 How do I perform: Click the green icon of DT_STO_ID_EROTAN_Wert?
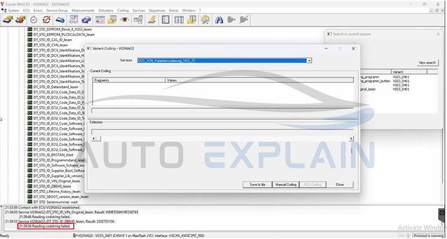click(30, 155)
